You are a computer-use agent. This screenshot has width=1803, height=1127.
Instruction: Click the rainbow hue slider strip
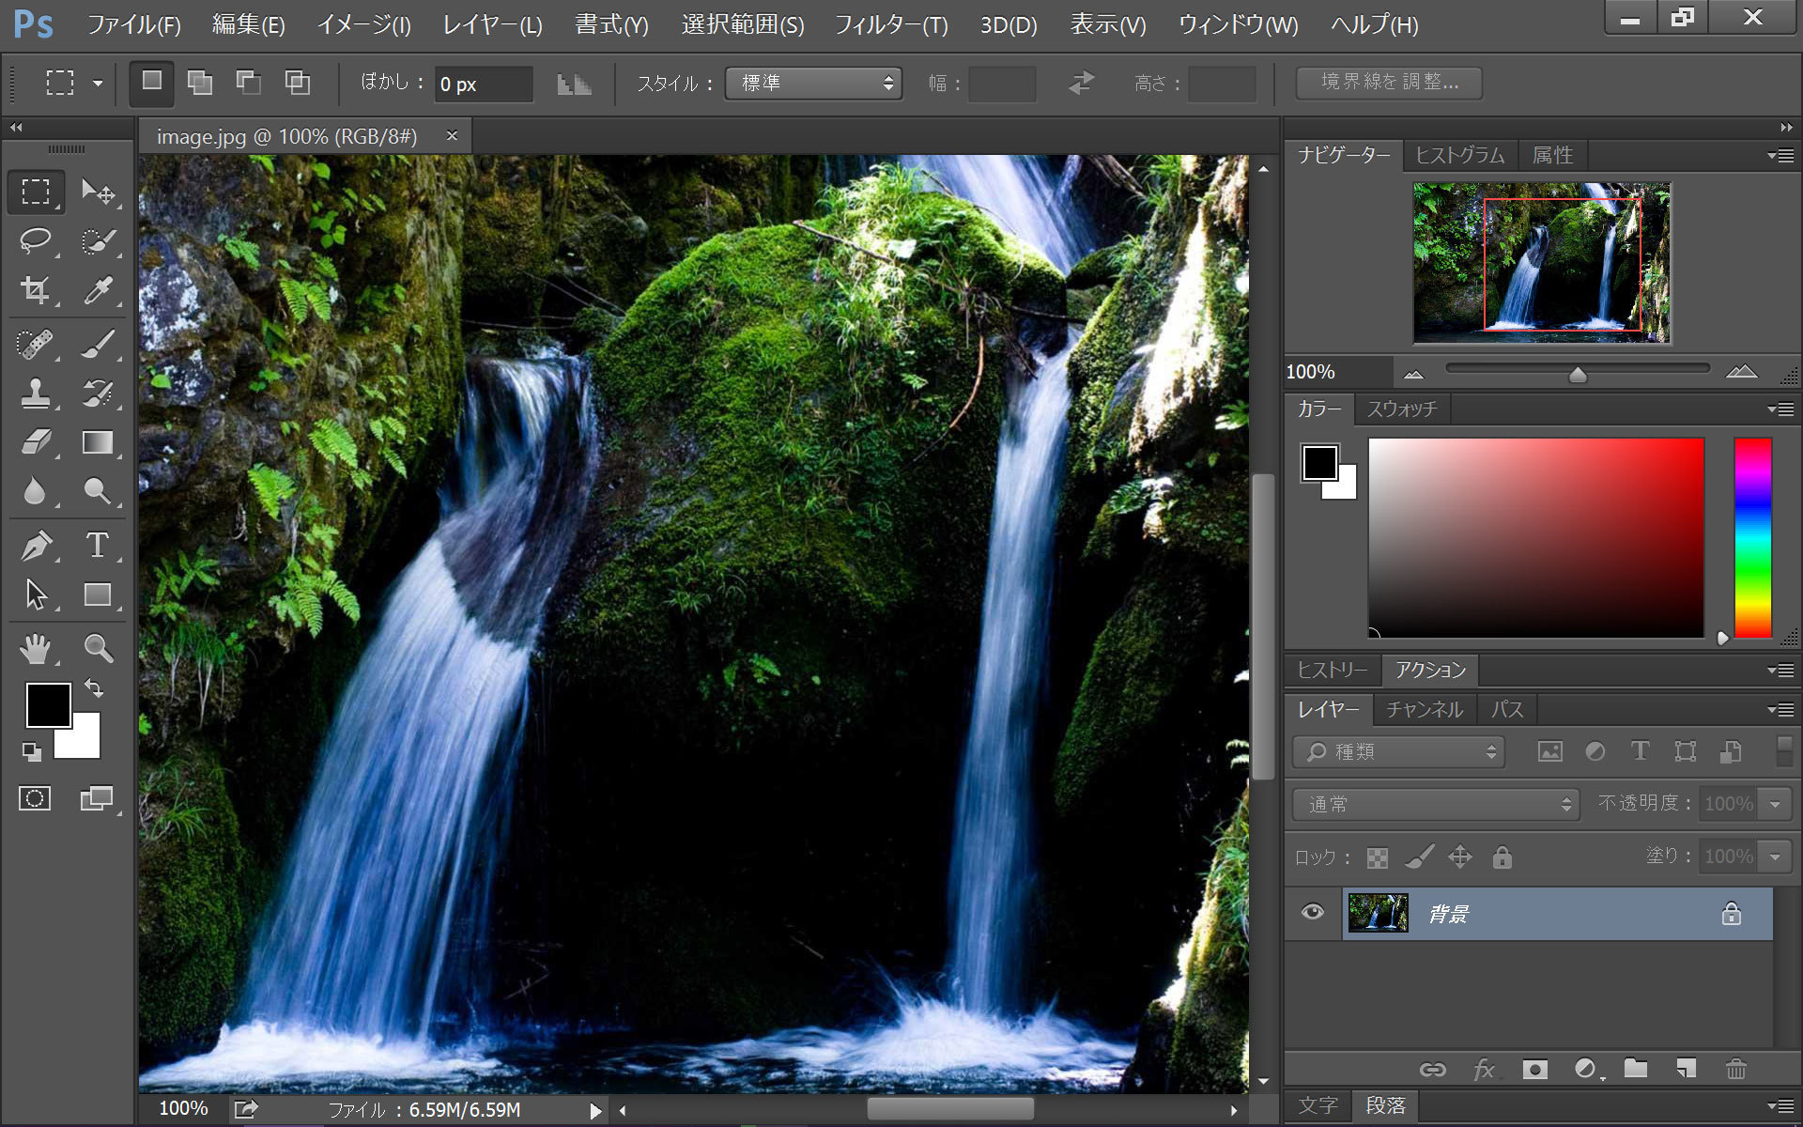1752,538
